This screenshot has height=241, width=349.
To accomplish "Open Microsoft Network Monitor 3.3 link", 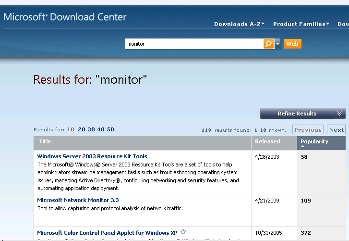I will [x=78, y=200].
